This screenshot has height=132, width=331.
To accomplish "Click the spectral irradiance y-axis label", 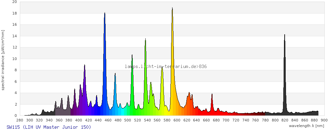I will click(x=3, y=60).
